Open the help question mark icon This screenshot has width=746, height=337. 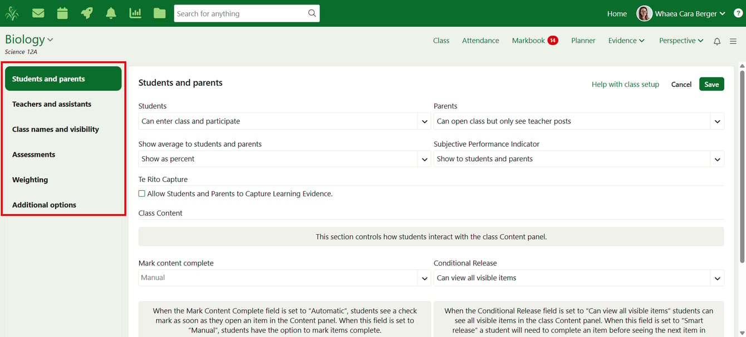(x=738, y=13)
